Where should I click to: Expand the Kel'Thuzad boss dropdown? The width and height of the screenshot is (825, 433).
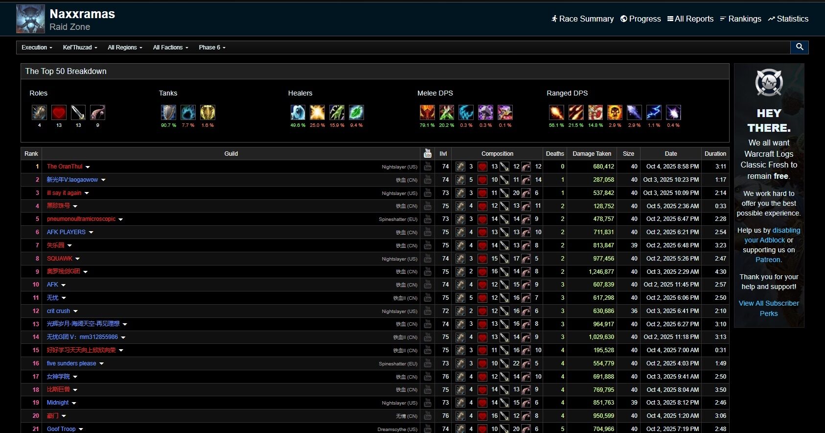(x=80, y=48)
